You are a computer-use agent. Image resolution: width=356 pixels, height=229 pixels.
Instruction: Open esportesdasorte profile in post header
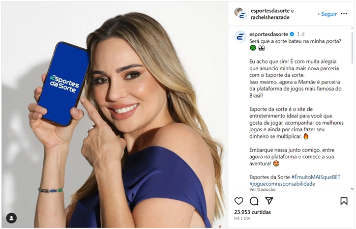tap(270, 11)
